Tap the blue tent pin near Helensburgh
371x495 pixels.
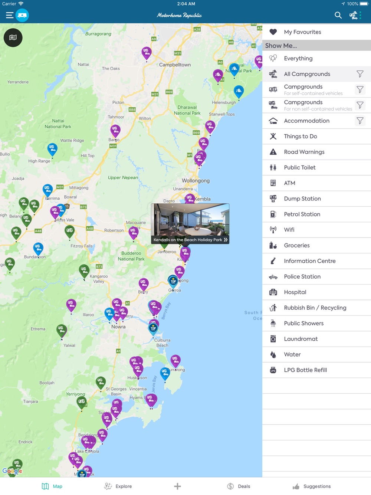click(239, 91)
